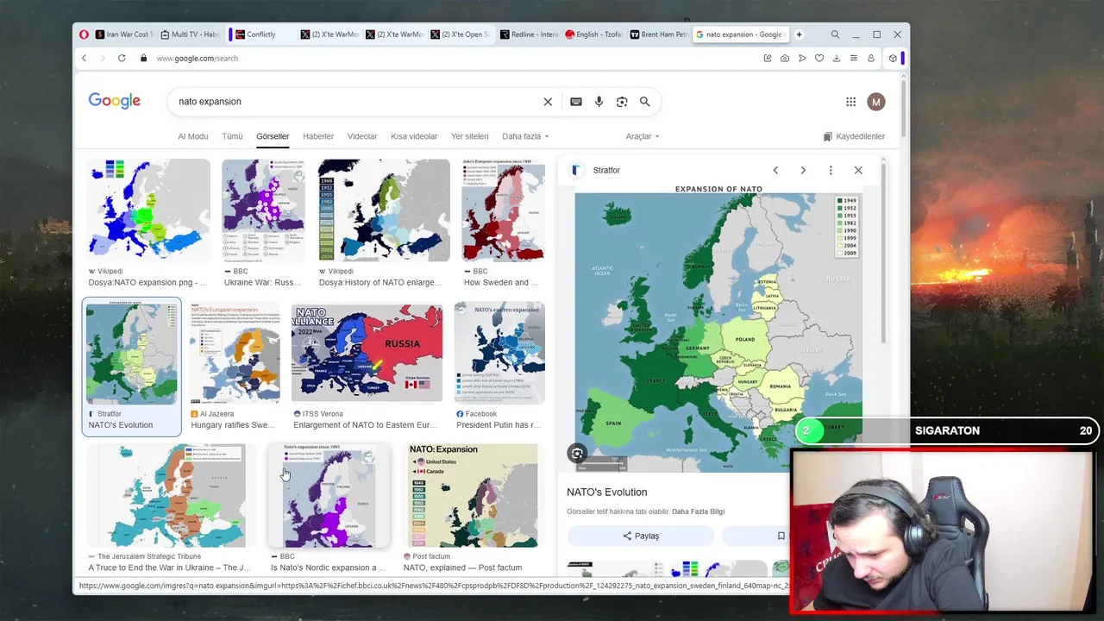Open the Google apps grid
The image size is (1104, 621).
tap(850, 102)
